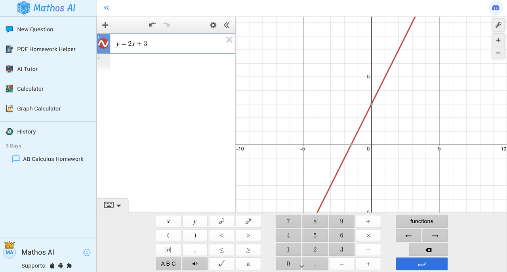
Task: Zoom in on the graph
Action: point(498,40)
